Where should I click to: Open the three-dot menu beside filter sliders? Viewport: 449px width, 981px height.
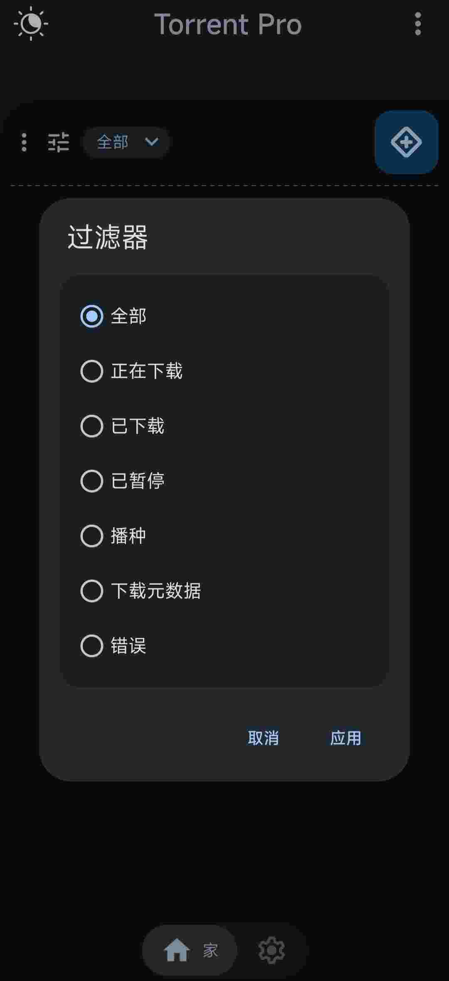[x=24, y=142]
